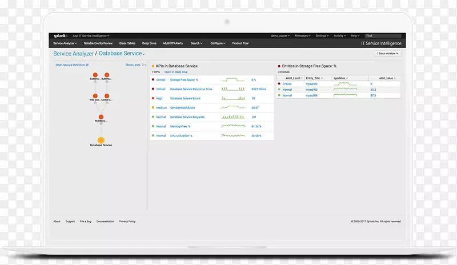Open the Database Service Response Time KPI
Screen dimensions: 457x265
click(x=191, y=89)
